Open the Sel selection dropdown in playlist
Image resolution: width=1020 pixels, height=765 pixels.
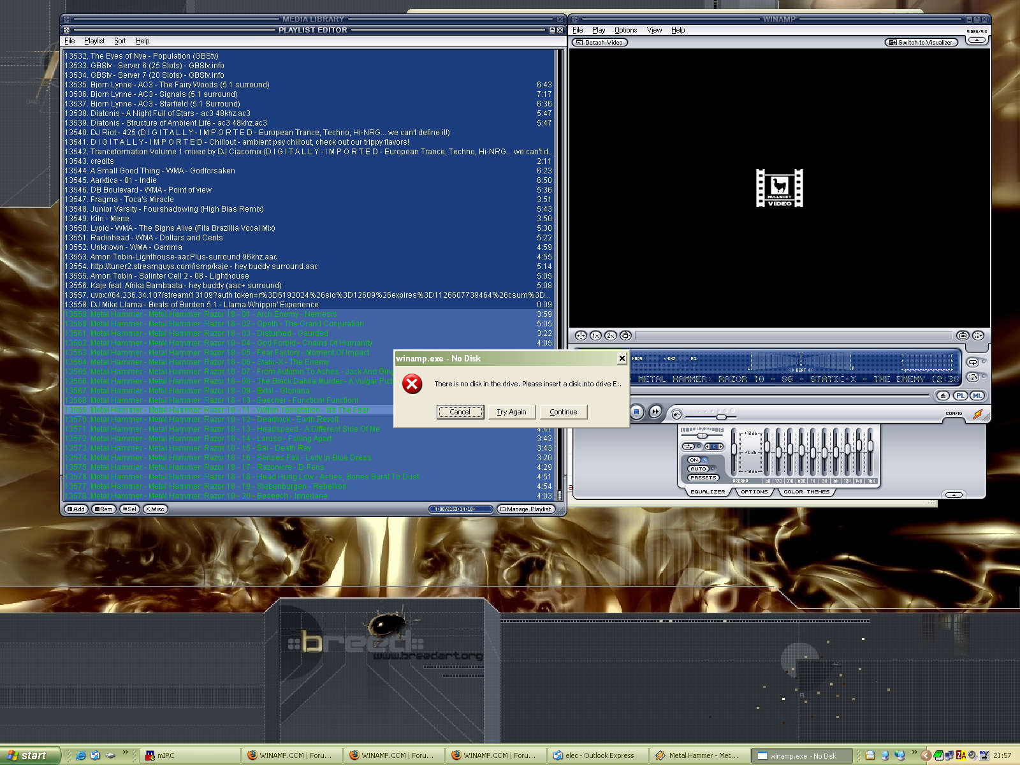pos(129,509)
